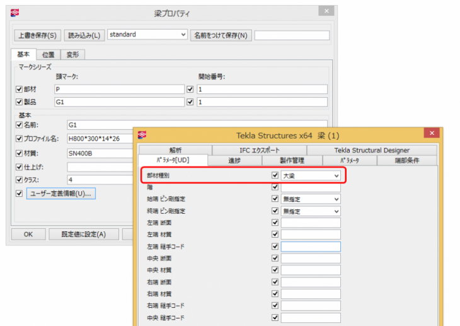Switch to the 製作管理 tab

point(292,160)
